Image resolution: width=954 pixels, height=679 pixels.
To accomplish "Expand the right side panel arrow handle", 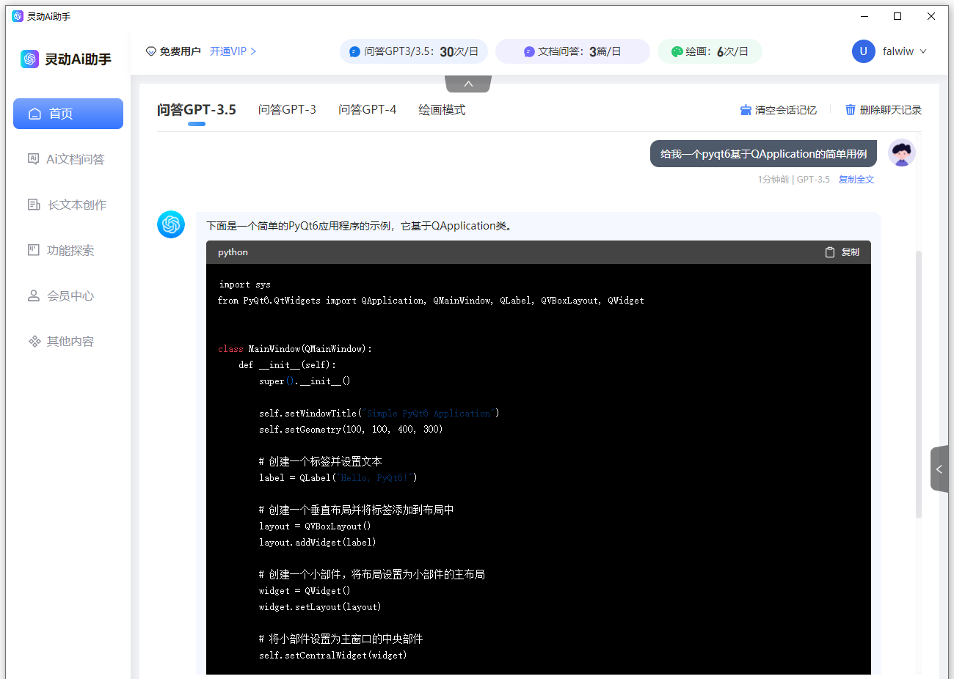I will pyautogui.click(x=939, y=469).
